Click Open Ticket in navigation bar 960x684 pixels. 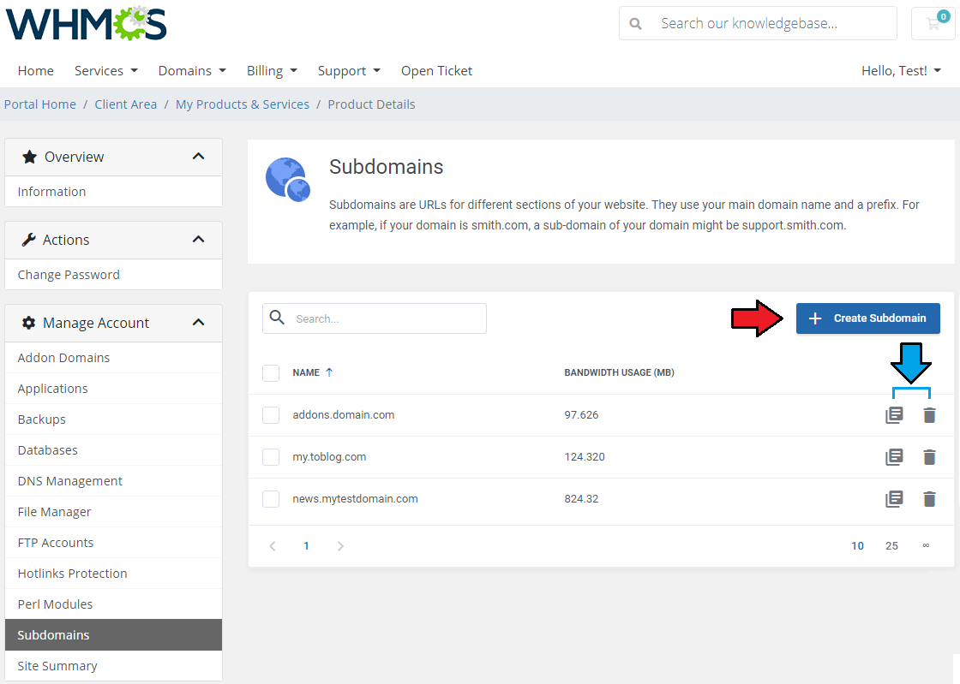click(x=436, y=71)
